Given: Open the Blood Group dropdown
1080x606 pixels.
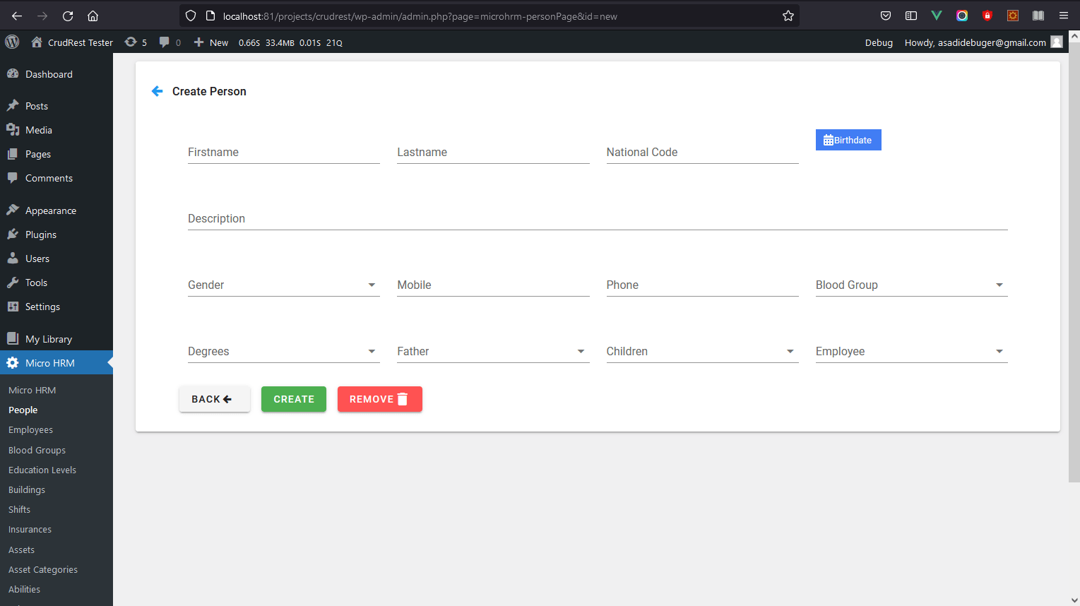Looking at the screenshot, I should pyautogui.click(x=910, y=285).
